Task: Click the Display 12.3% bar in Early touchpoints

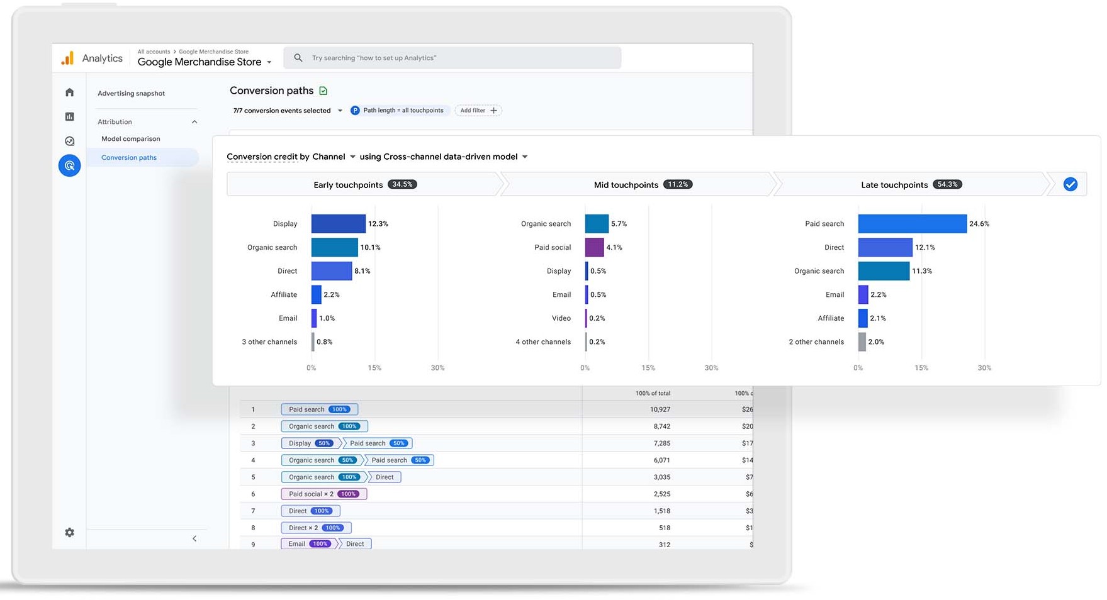Action: 338,224
